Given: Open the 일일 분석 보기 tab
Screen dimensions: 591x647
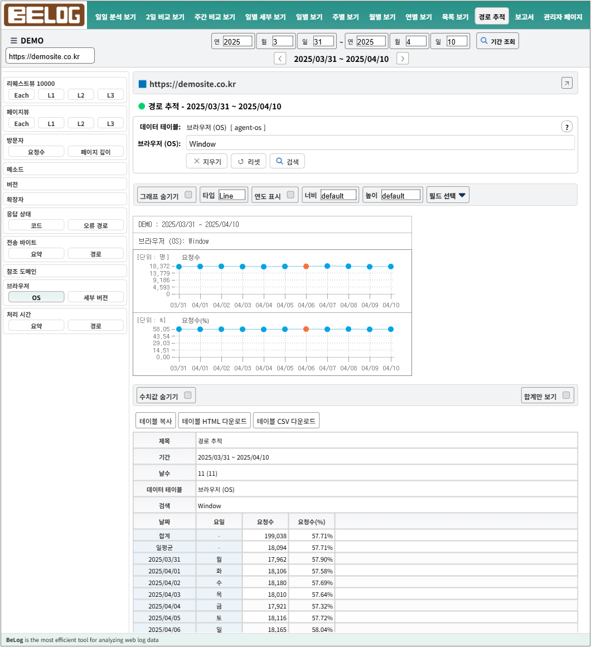Looking at the screenshot, I should [x=115, y=17].
